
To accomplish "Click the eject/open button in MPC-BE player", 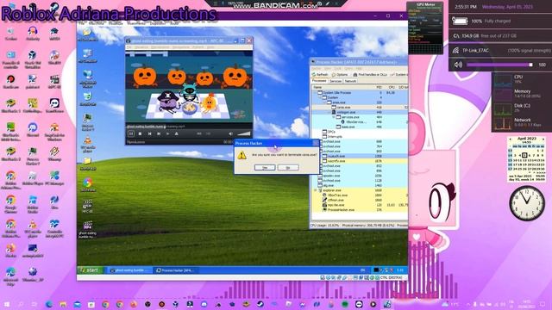I will click(176, 134).
